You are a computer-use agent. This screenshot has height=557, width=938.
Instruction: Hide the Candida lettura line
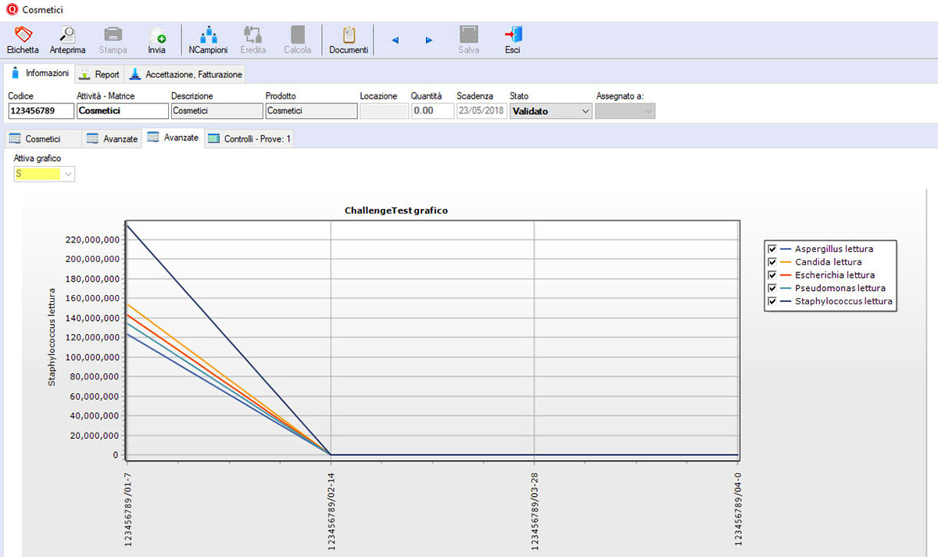[772, 262]
